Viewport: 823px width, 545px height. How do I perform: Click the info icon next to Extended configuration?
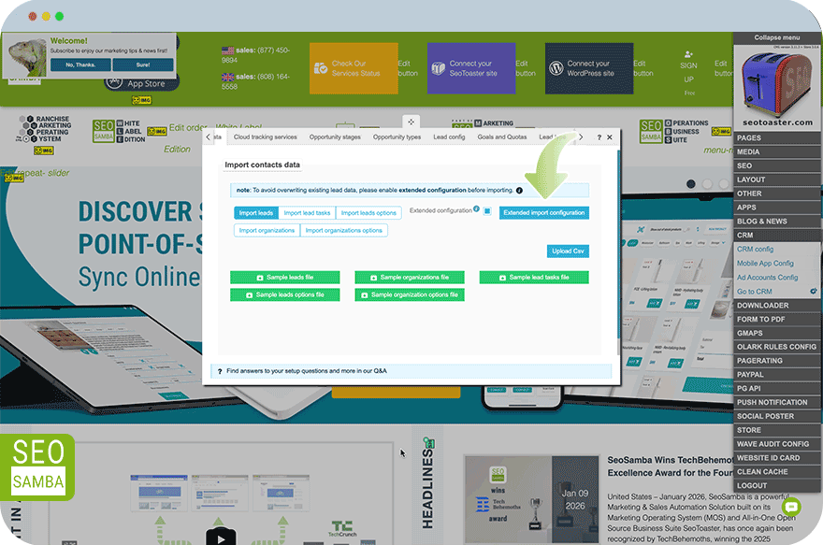[476, 208]
